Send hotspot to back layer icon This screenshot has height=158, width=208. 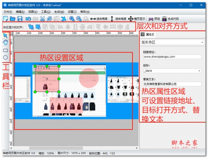tap(38, 27)
